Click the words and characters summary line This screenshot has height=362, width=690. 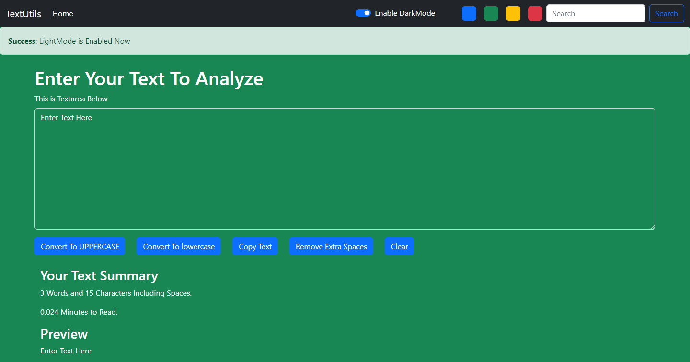click(115, 293)
